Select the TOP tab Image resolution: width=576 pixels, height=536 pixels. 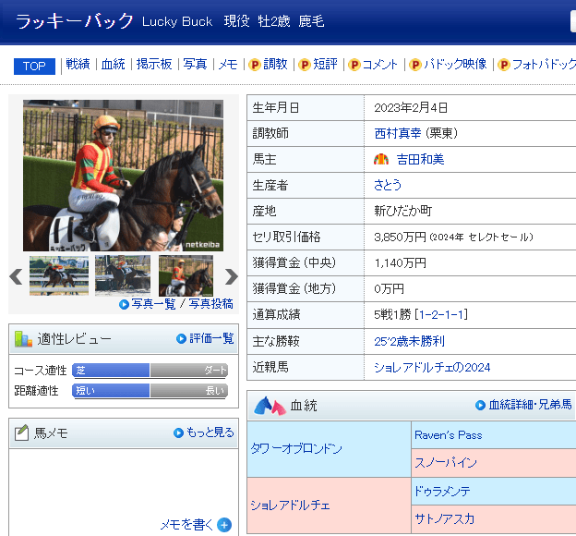pos(34,67)
